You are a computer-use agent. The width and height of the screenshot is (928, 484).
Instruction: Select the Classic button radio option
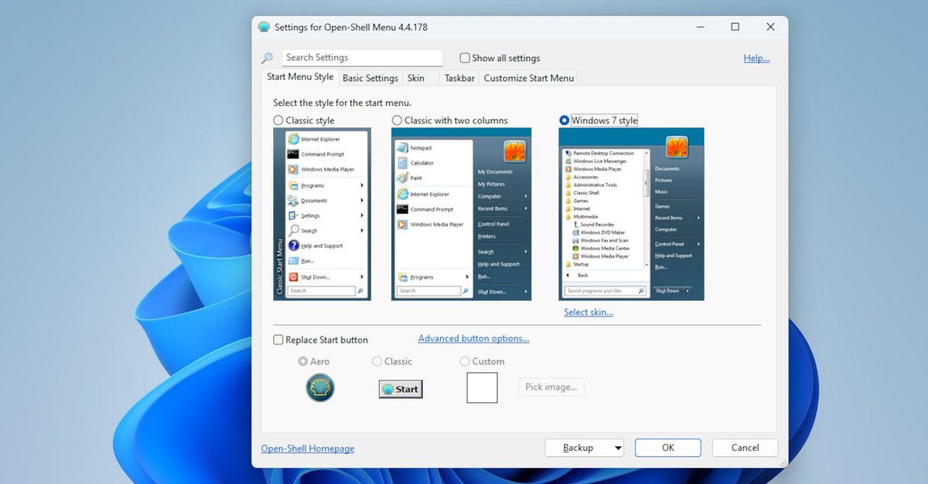click(377, 361)
